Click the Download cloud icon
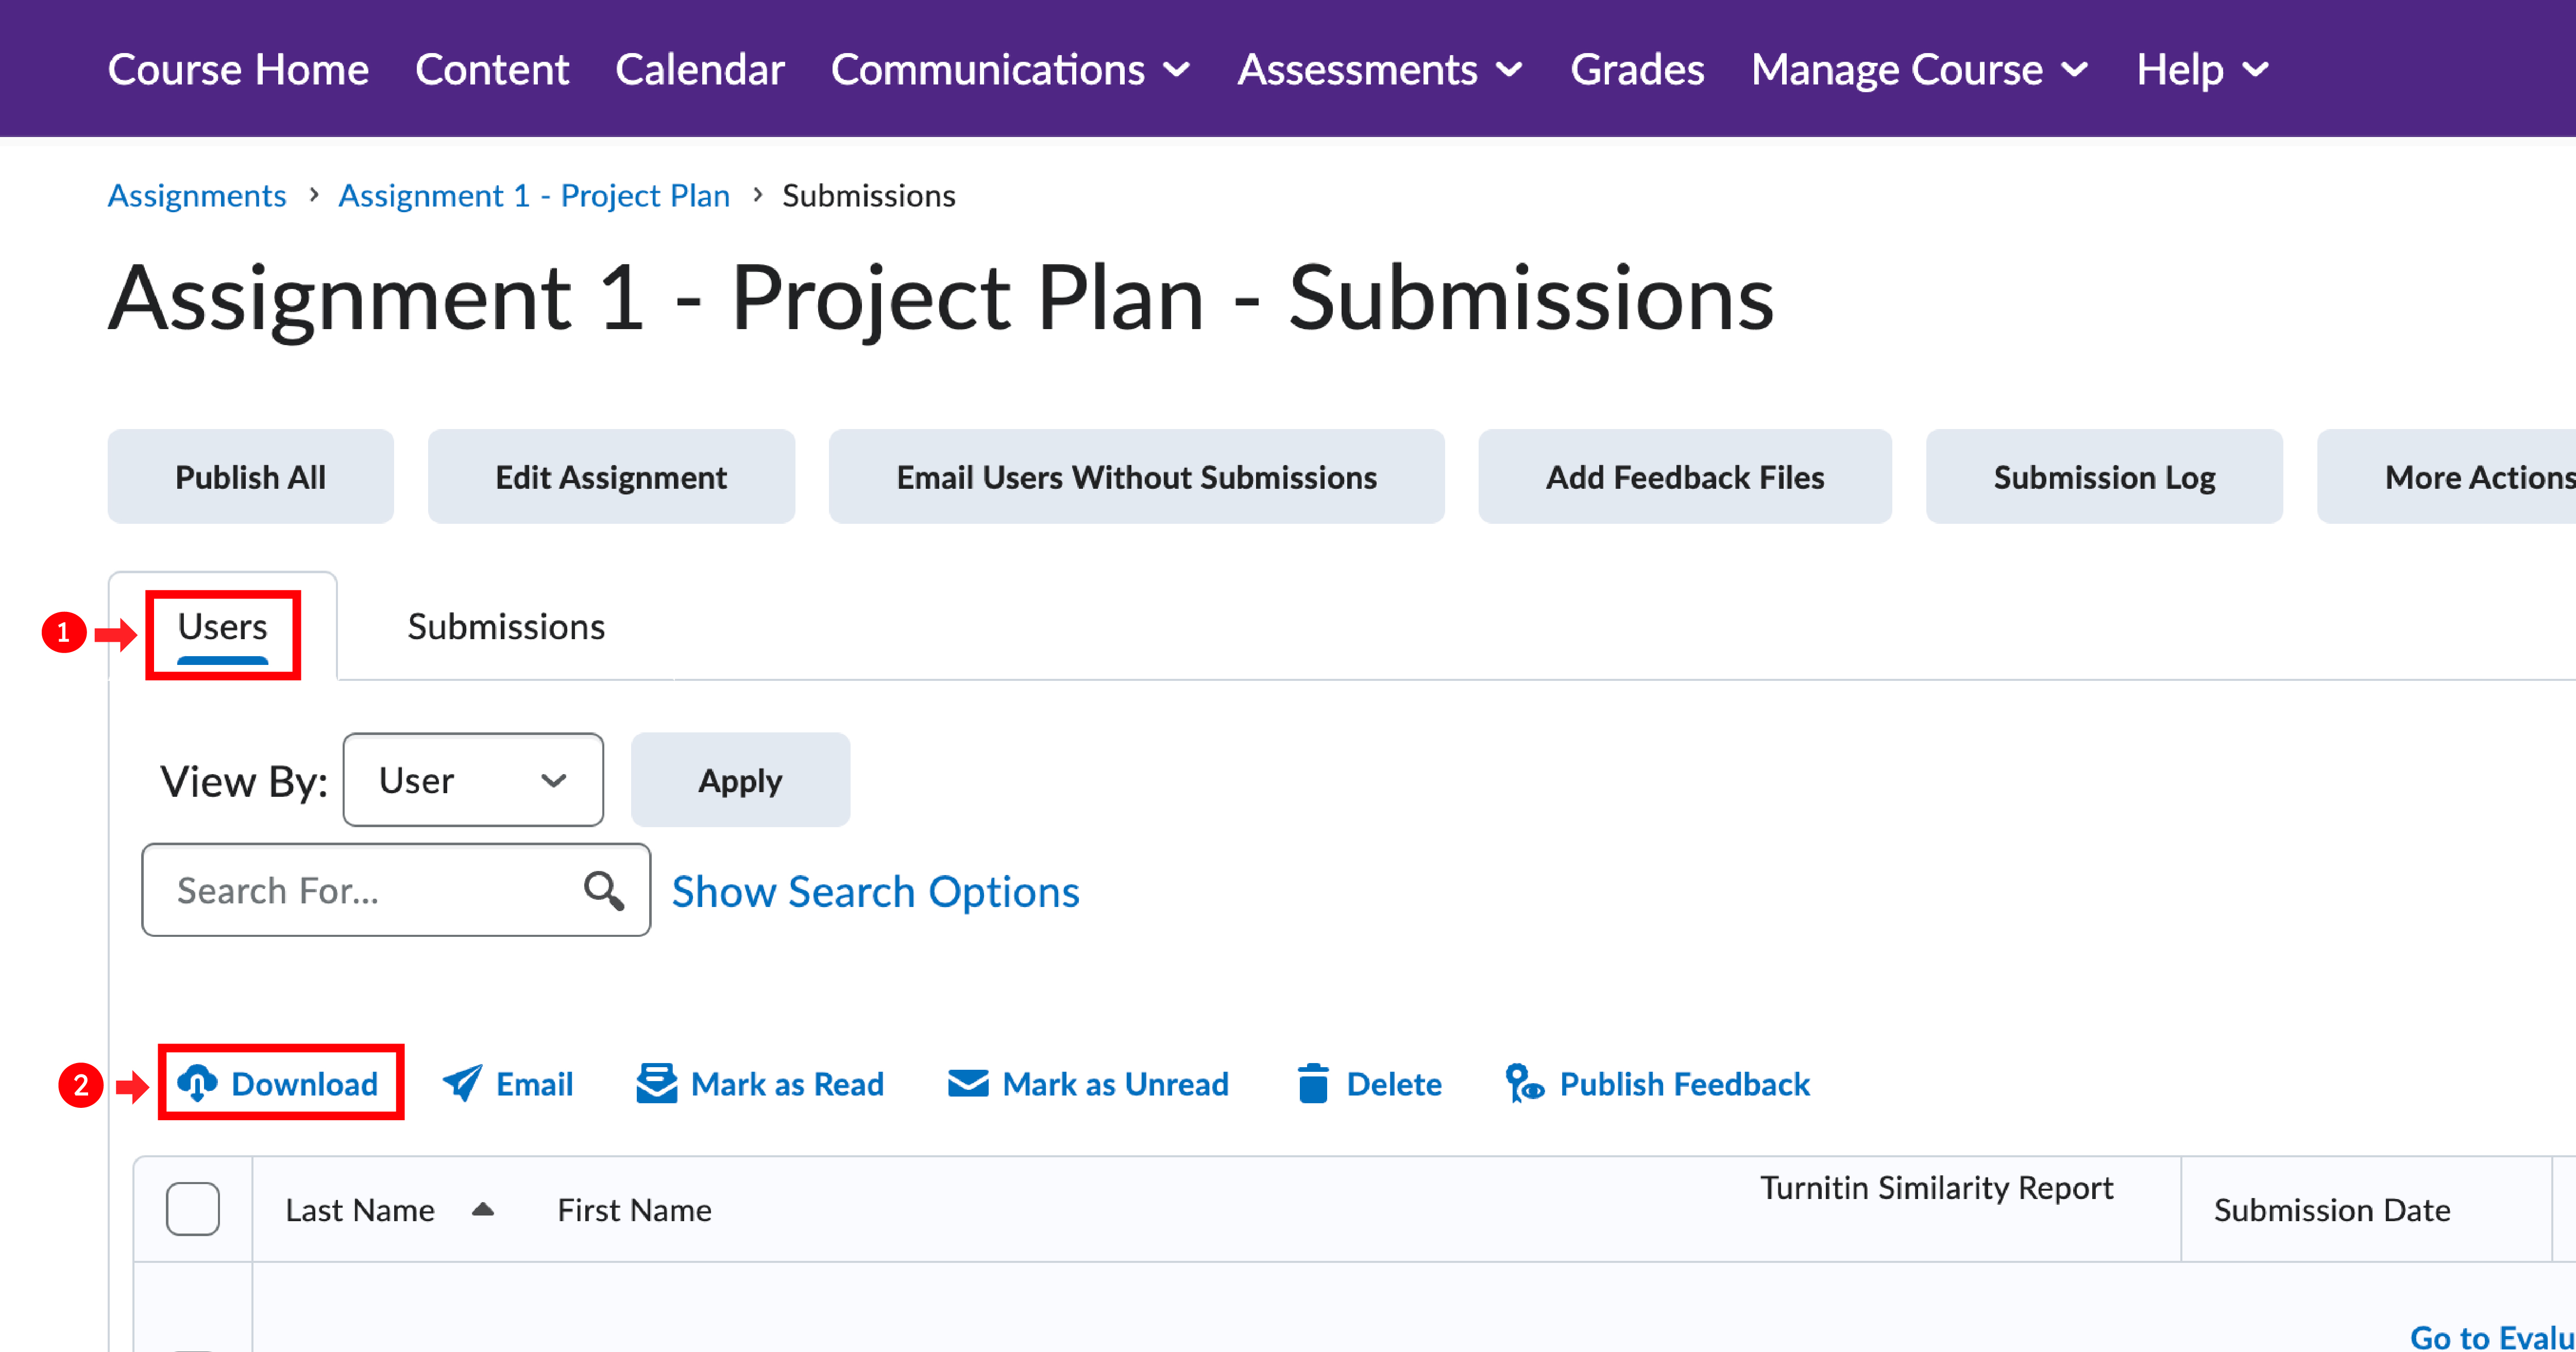 point(197,1083)
